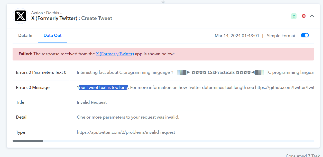Click the api.twitter.com invalid-request URL text
The width and height of the screenshot is (323, 157).
[x=126, y=132]
